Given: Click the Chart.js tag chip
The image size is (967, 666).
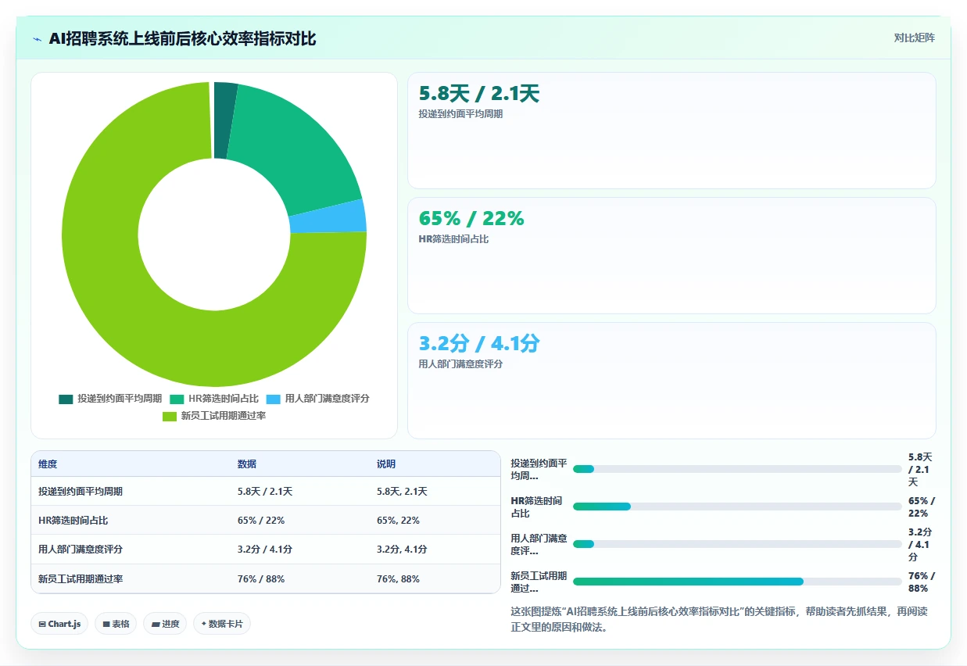Looking at the screenshot, I should pos(60,624).
